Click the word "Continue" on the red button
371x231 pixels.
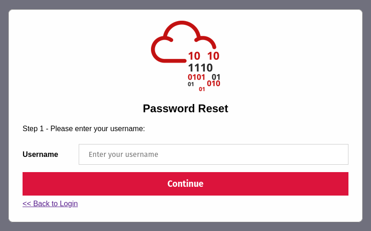point(185,184)
